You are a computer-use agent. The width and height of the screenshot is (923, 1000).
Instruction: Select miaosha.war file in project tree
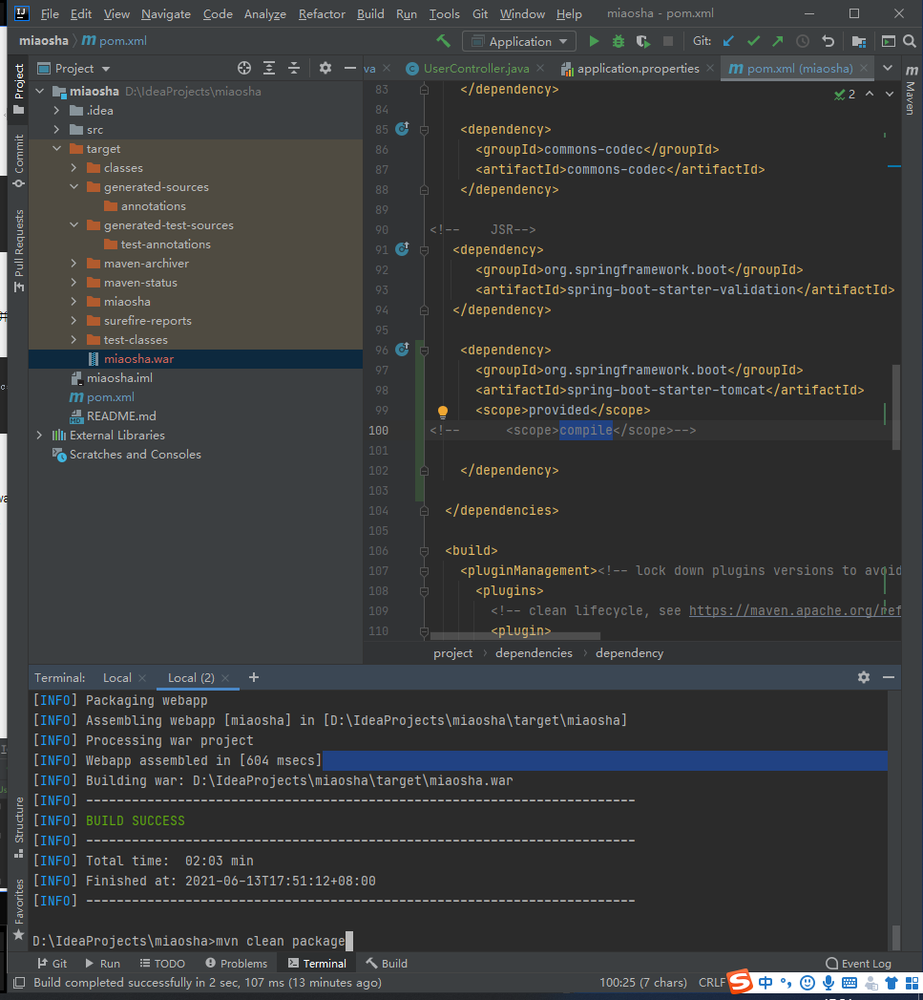coord(138,359)
